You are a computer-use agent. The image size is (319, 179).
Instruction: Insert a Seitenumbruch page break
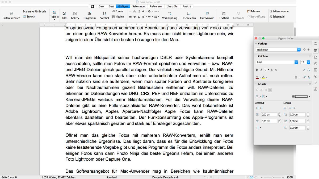pyautogui.click(x=11, y=15)
